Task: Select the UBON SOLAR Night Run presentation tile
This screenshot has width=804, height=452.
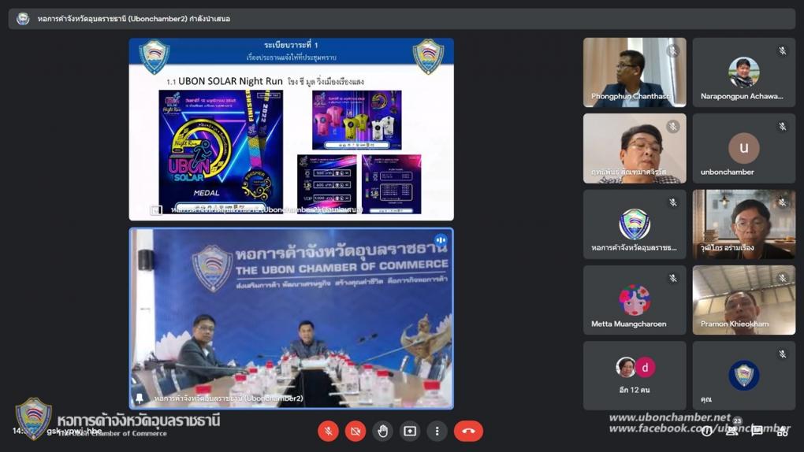Action: tap(291, 129)
